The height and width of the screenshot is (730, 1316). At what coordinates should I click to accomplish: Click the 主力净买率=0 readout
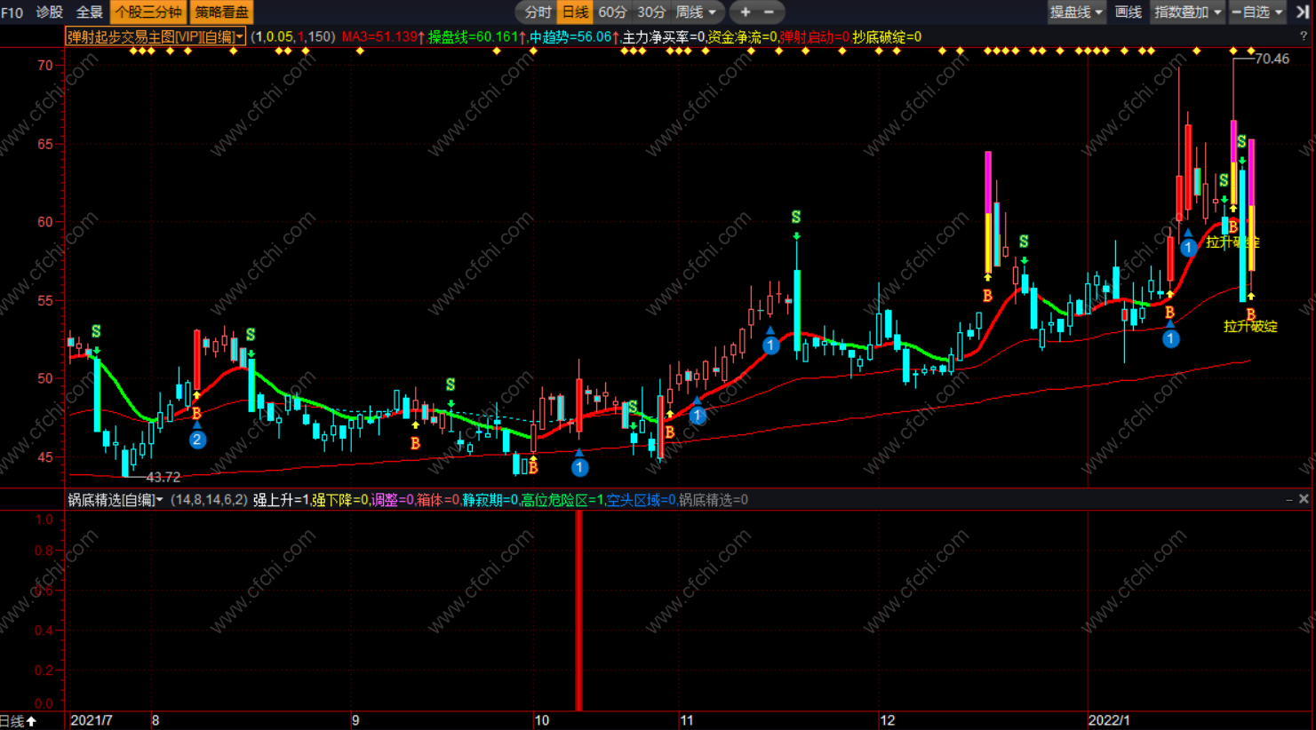pyautogui.click(x=664, y=36)
